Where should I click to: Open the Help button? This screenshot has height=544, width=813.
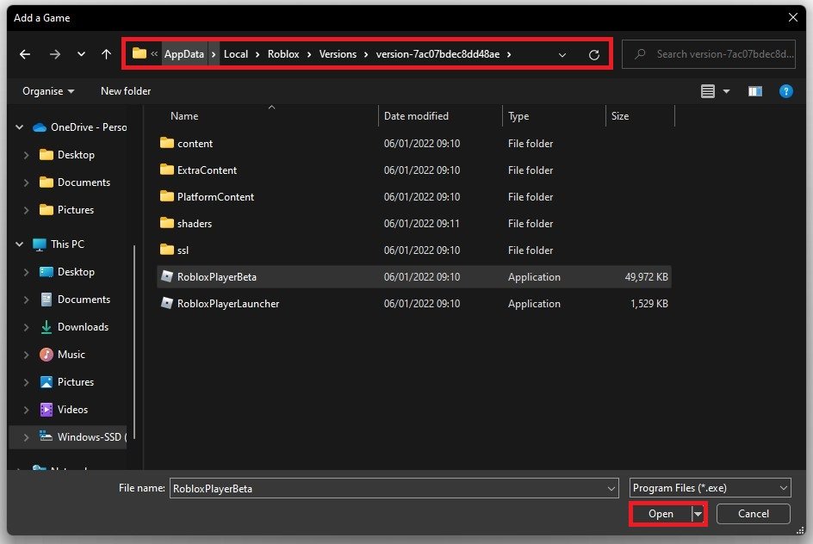tap(785, 92)
